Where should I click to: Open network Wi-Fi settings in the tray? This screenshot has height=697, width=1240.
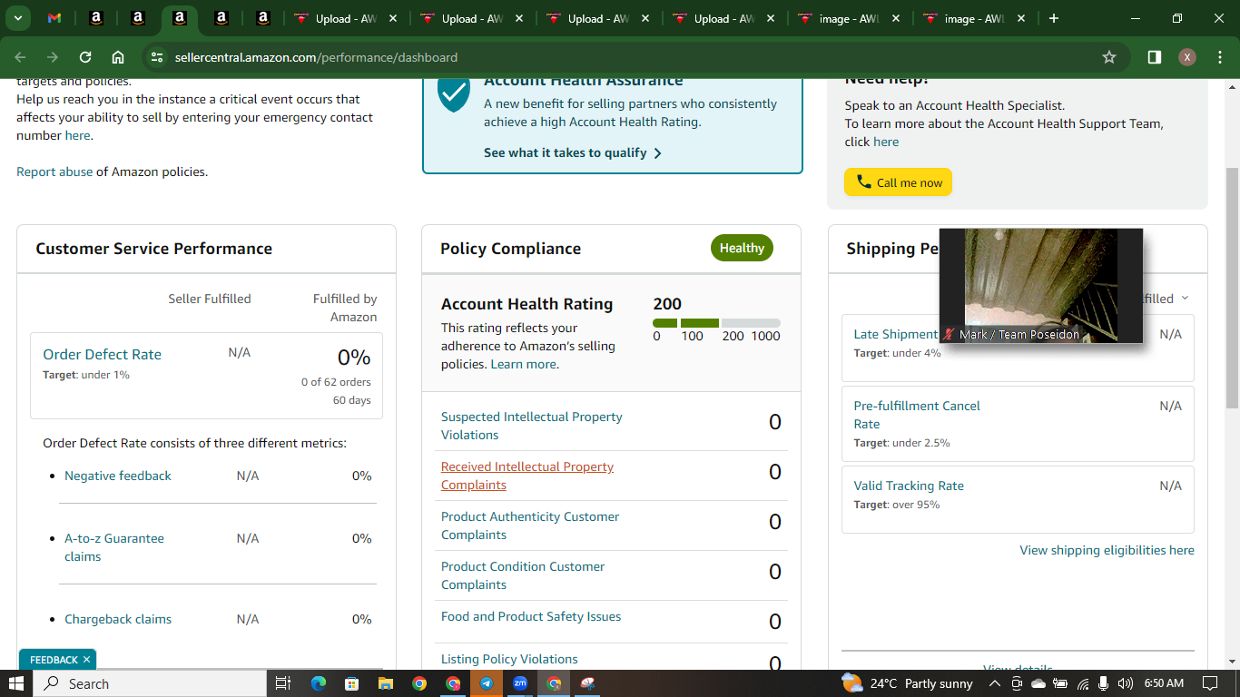[1082, 683]
